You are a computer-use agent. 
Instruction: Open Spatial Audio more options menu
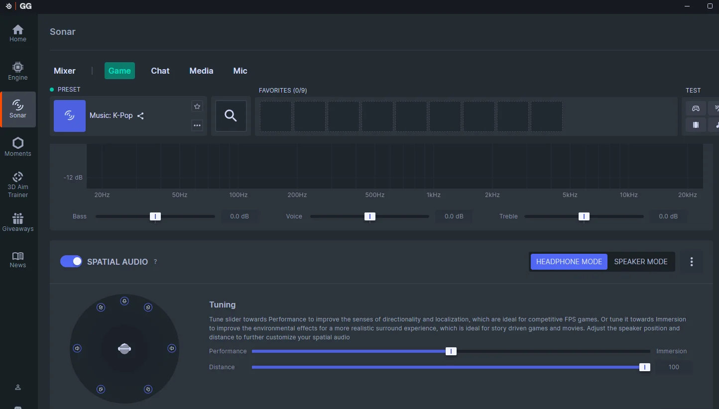tap(692, 262)
